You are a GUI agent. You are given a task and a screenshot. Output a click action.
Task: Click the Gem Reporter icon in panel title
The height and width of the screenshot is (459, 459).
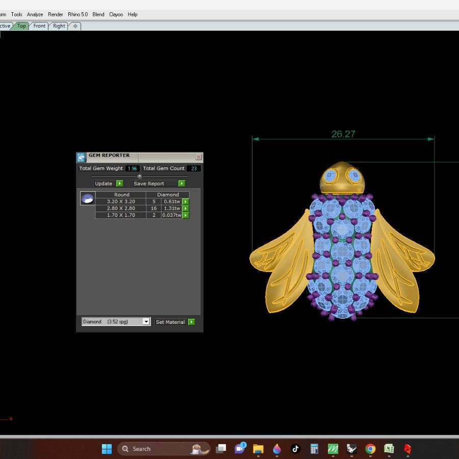click(x=82, y=157)
